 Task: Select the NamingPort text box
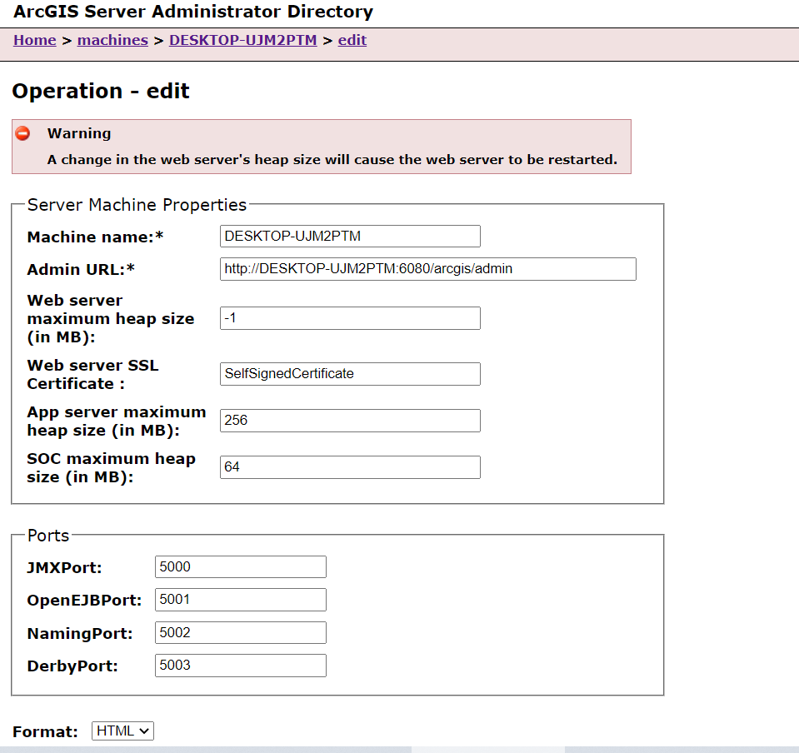point(240,631)
